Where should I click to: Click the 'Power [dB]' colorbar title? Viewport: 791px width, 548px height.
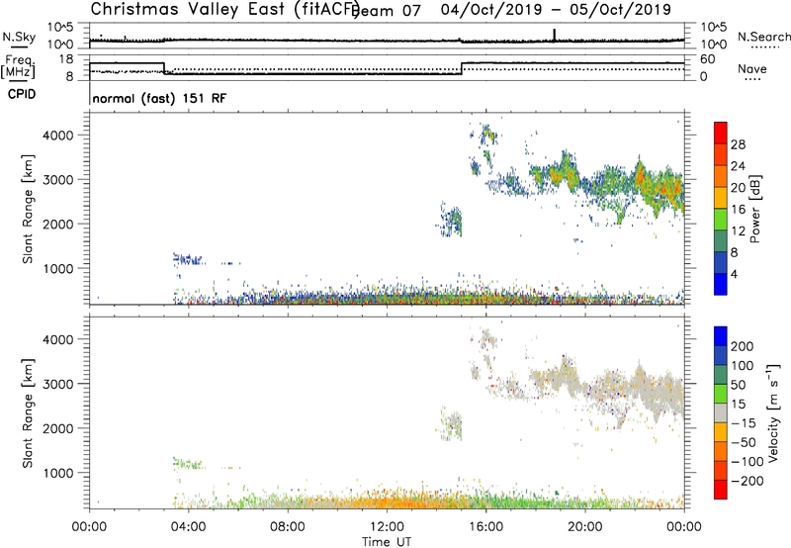(755, 209)
